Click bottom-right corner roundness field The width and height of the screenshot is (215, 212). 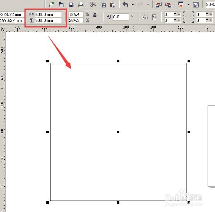click(201, 20)
